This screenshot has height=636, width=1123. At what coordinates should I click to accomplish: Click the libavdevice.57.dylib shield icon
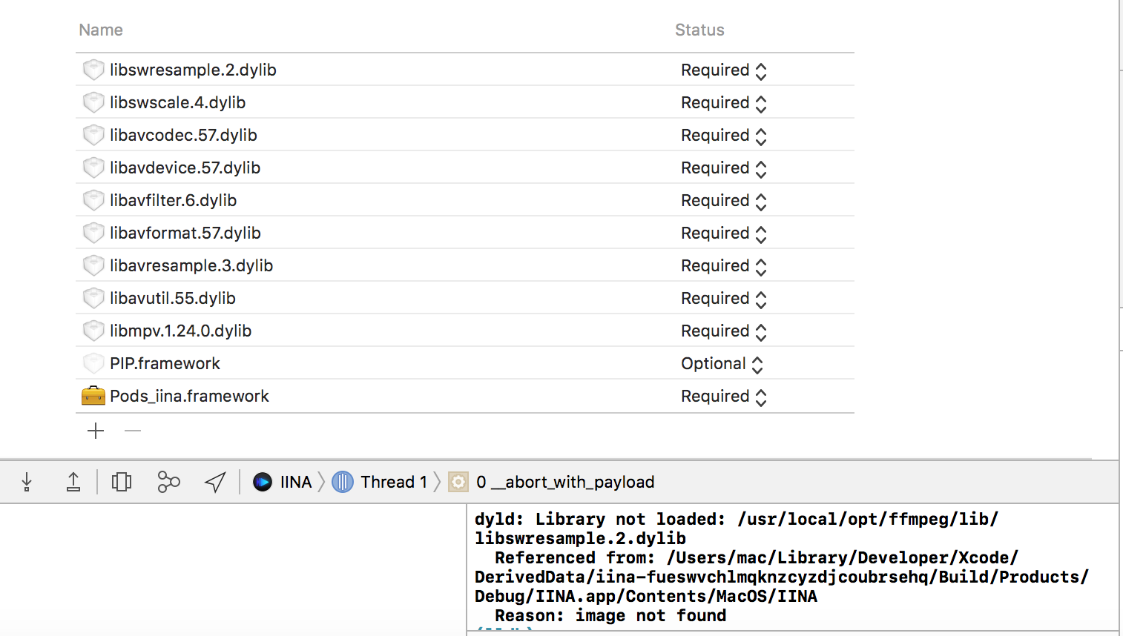click(x=93, y=168)
